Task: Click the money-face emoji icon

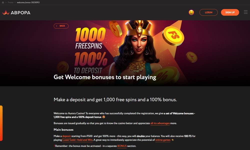Action: pyautogui.click(x=191, y=12)
